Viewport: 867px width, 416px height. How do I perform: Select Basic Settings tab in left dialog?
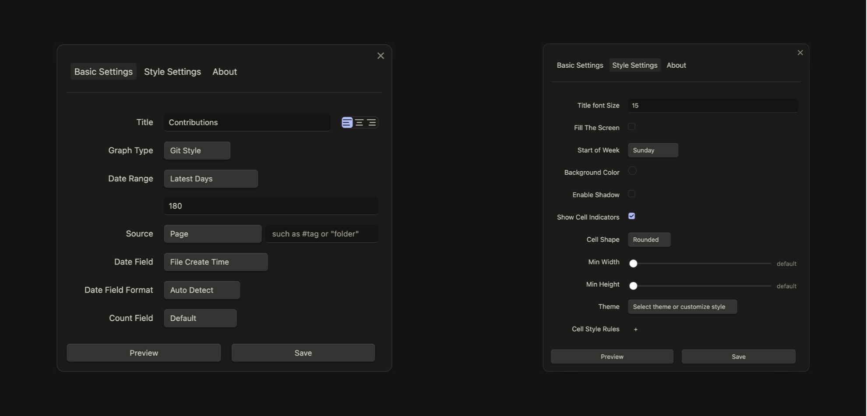pos(103,72)
